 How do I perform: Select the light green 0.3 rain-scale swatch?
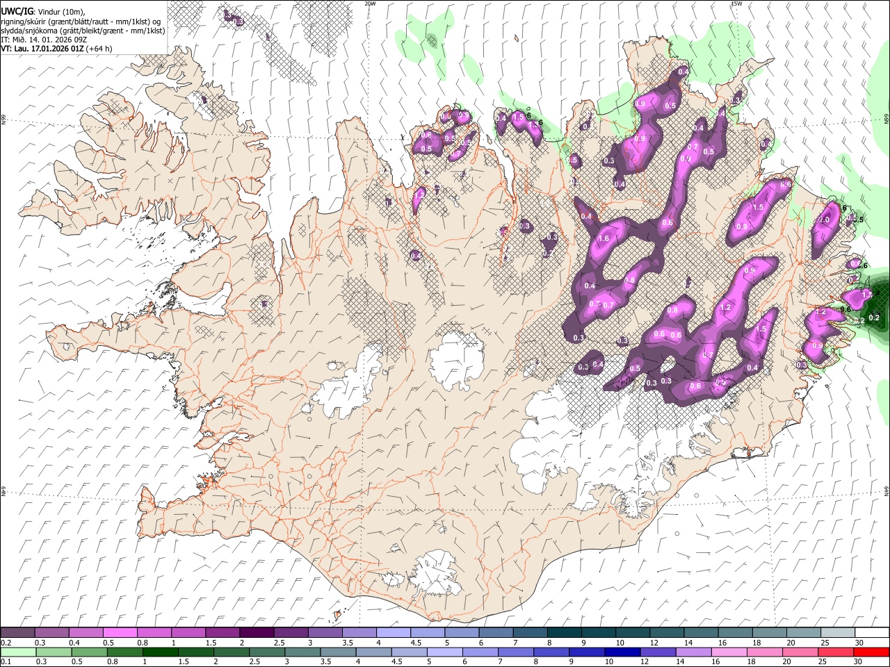(x=54, y=652)
